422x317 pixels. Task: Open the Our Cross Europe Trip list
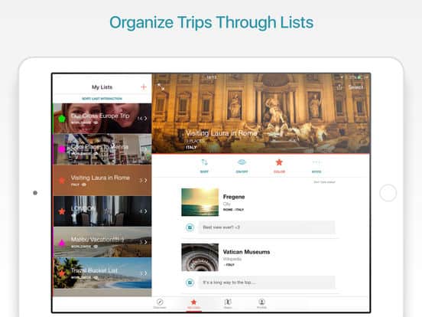click(102, 119)
